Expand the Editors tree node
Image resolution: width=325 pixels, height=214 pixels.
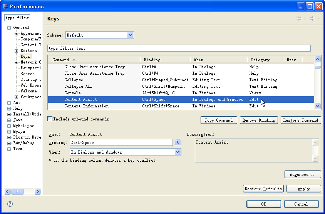[x=16, y=51]
